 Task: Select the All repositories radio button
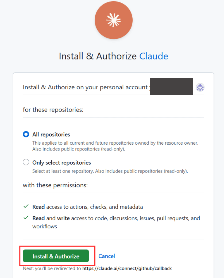coord(26,134)
